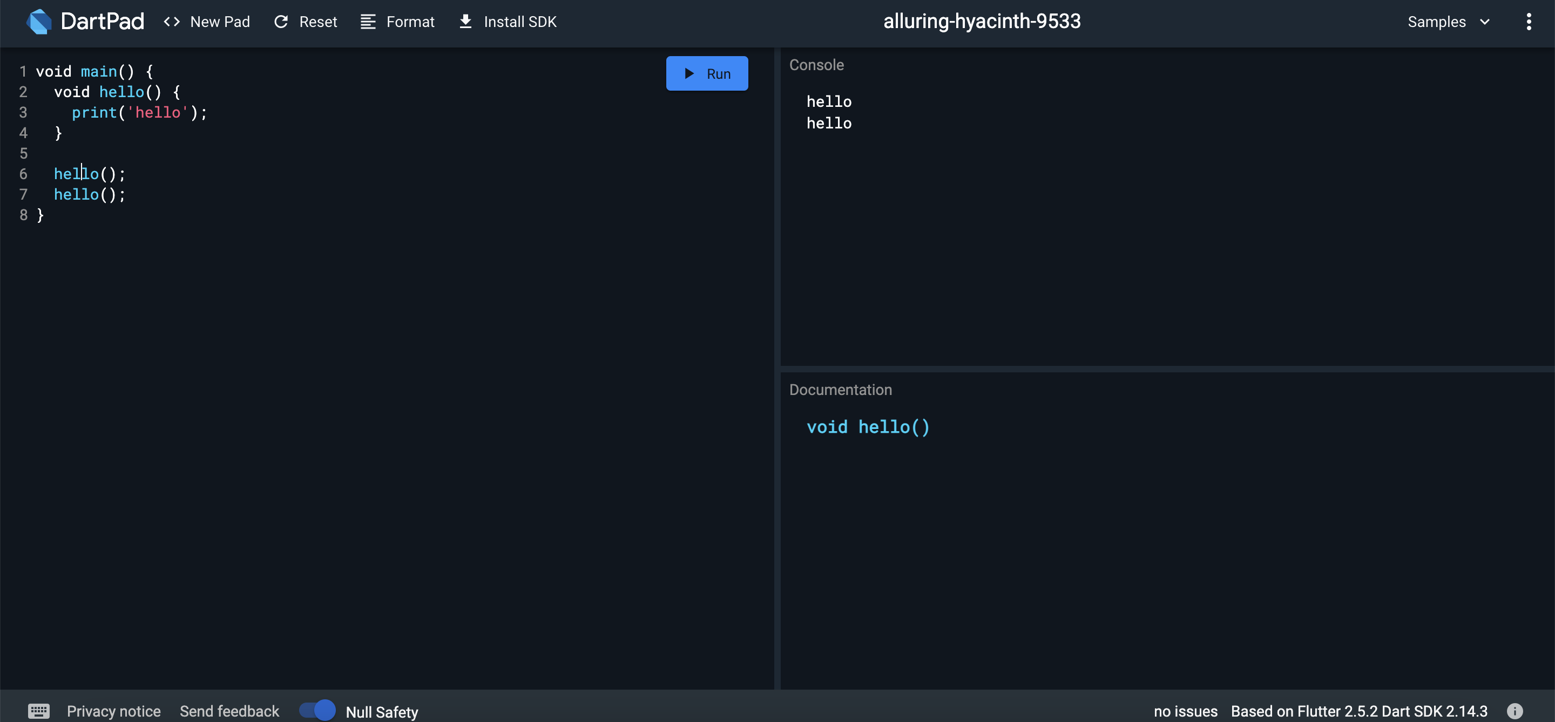This screenshot has width=1555, height=722.
Task: Select the Documentation panel header
Action: click(x=840, y=390)
